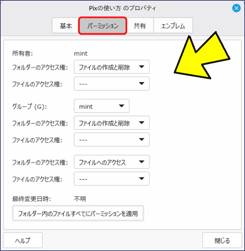
Task: Click フォルダー内のファイルすべてにパーミッションを適用 button
Action: (x=78, y=213)
